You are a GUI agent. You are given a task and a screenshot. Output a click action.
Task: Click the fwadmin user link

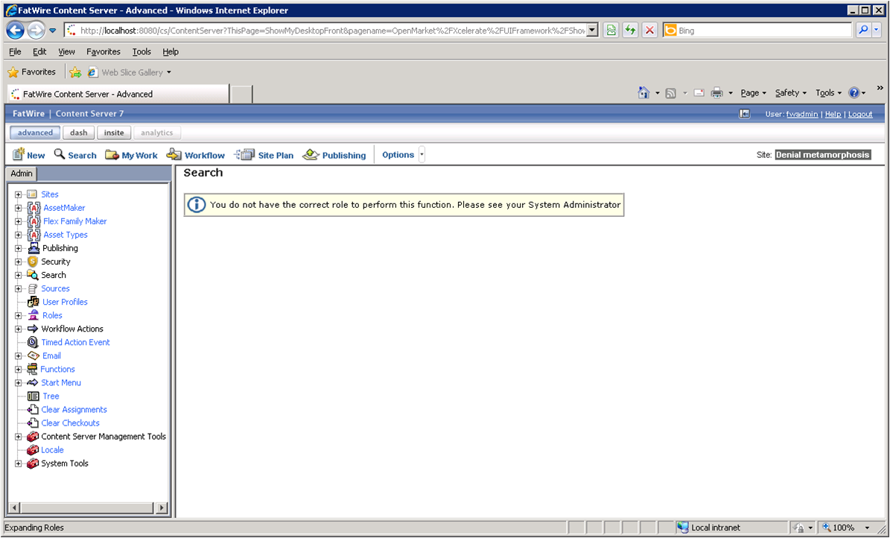point(801,114)
